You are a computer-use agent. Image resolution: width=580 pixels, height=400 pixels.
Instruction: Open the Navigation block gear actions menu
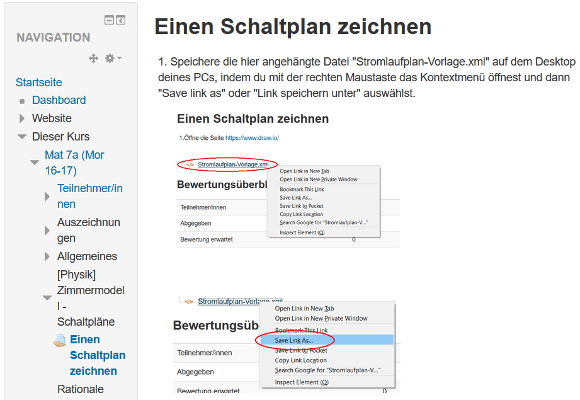point(113,58)
